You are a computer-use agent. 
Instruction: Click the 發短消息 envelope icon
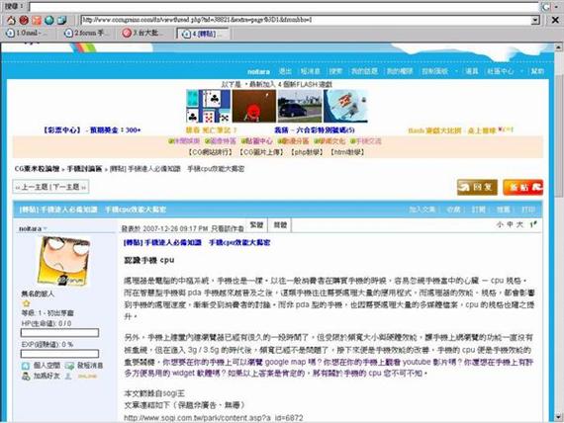(69, 366)
